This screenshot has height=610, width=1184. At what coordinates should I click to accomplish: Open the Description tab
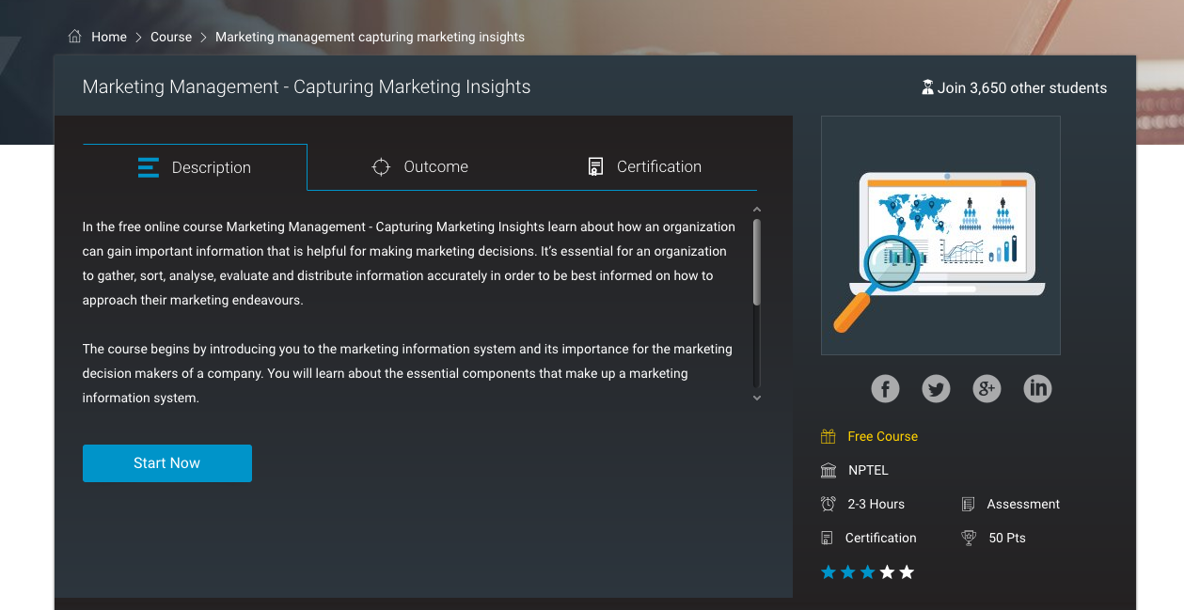[195, 167]
